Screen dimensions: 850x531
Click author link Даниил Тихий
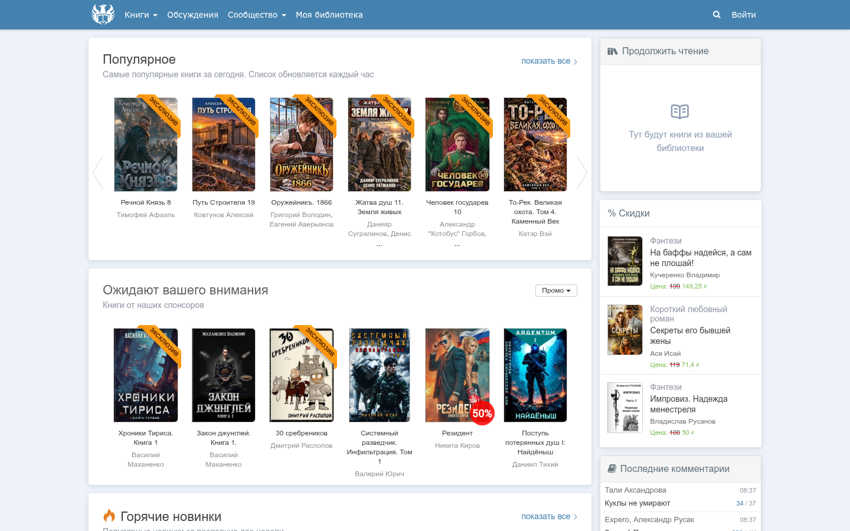coord(535,464)
